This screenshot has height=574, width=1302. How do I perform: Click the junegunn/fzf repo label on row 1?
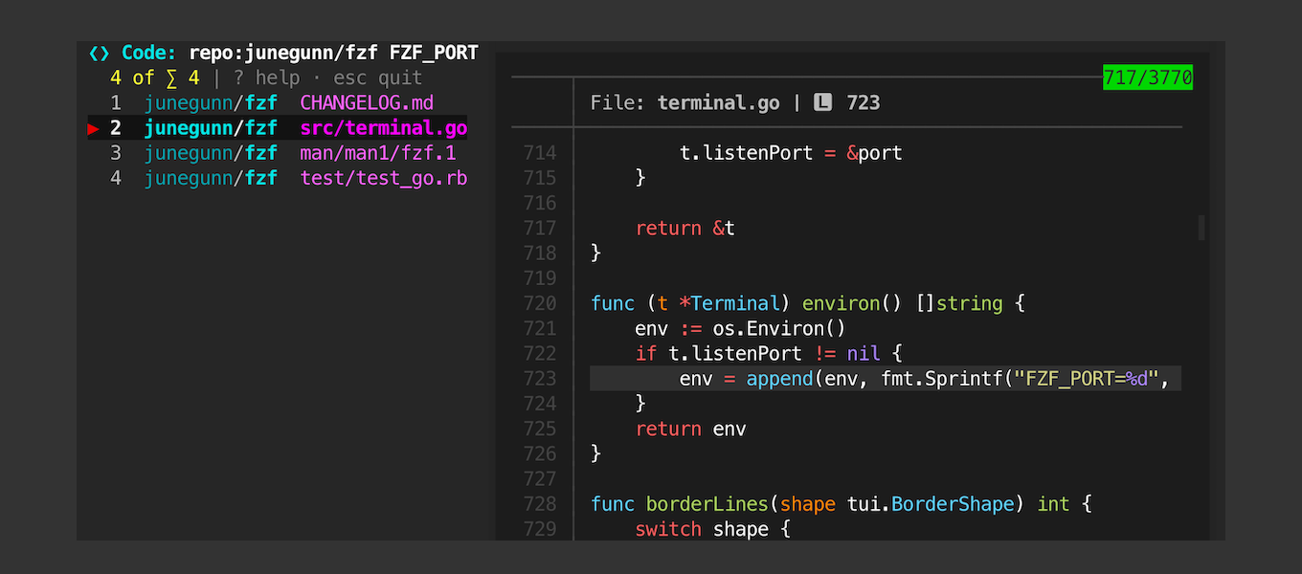click(211, 102)
